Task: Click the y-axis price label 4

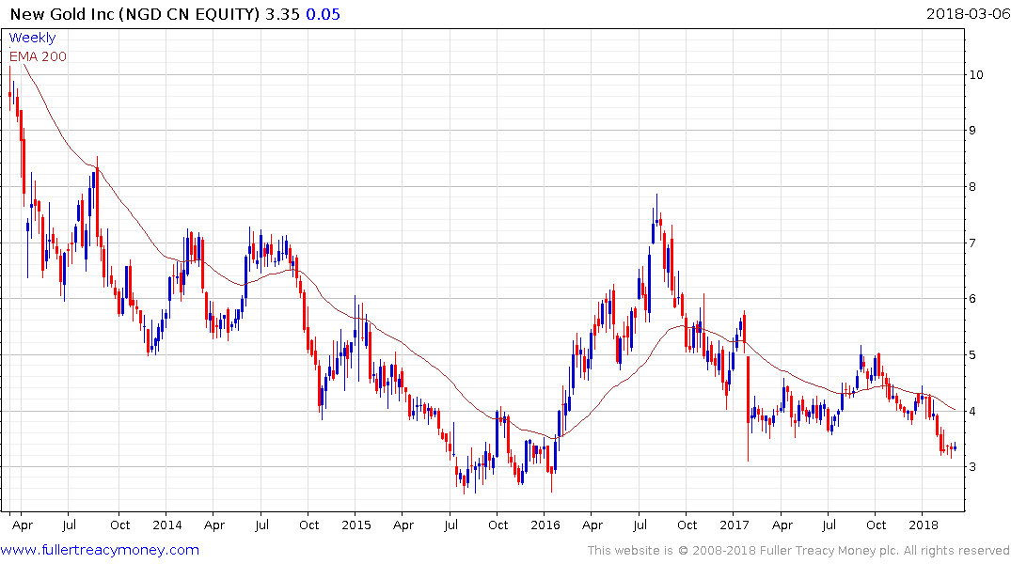Action: click(972, 411)
